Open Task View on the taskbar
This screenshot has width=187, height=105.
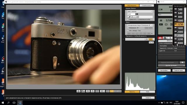tap(14, 103)
